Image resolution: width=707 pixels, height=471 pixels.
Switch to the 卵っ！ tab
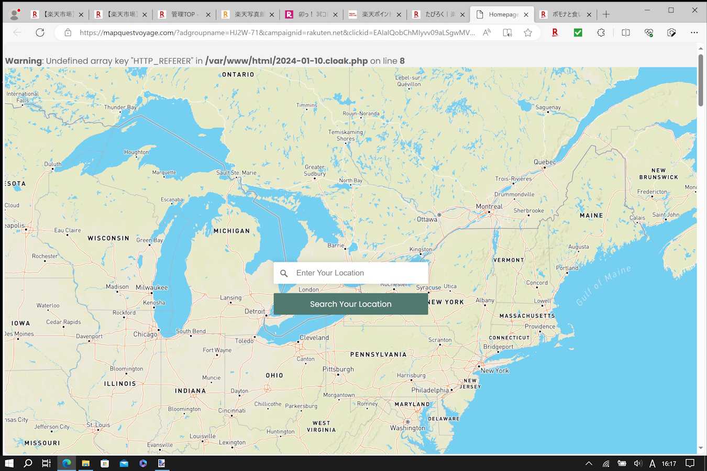tap(311, 15)
